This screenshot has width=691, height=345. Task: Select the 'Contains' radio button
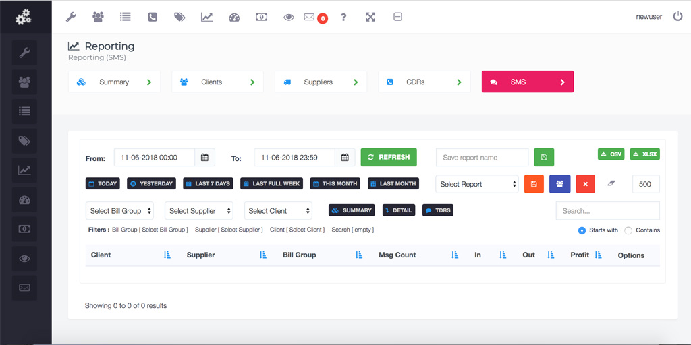click(628, 230)
